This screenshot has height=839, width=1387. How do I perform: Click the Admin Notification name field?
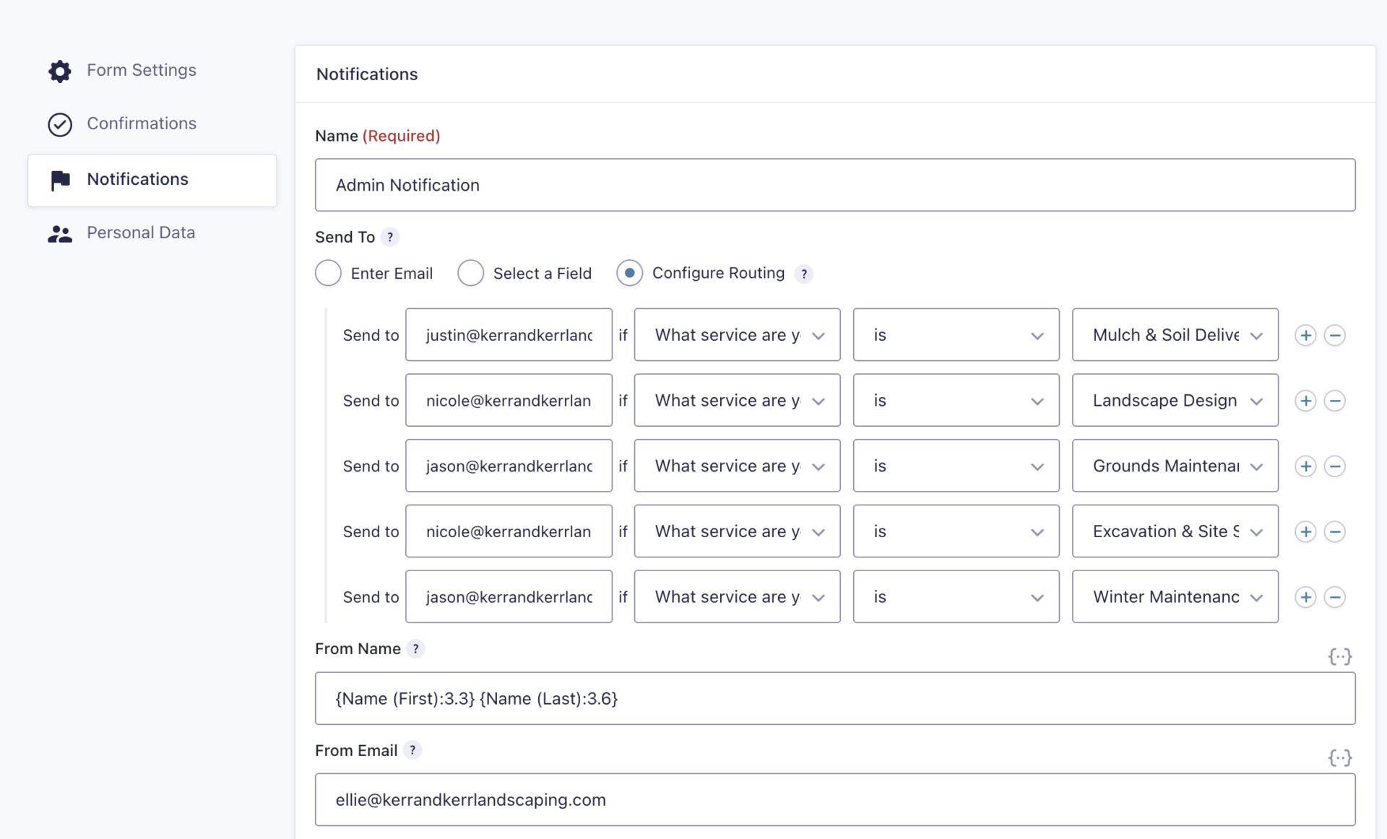point(834,186)
